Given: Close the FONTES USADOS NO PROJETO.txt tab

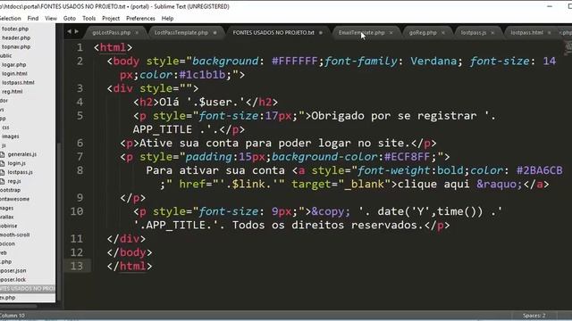Looking at the screenshot, I should coord(321,33).
